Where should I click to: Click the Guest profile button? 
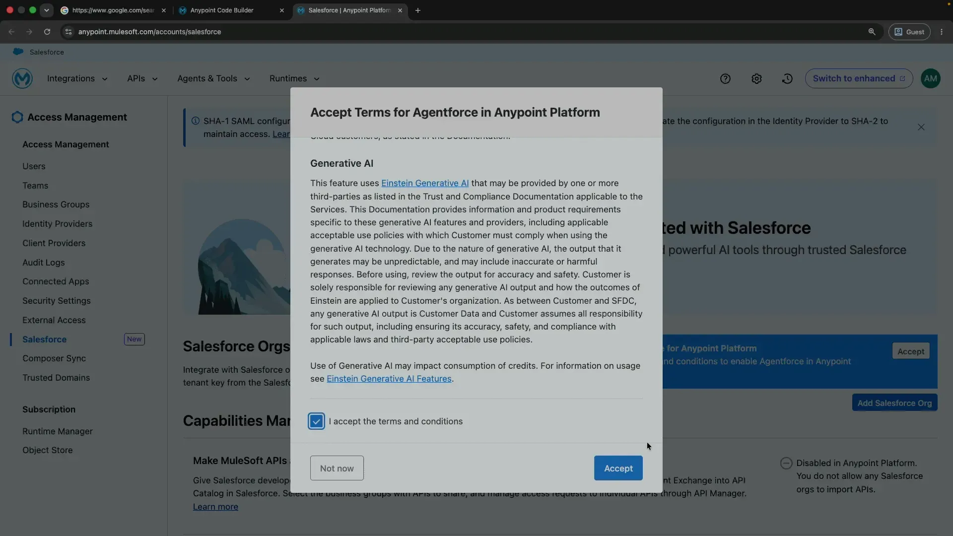click(909, 32)
